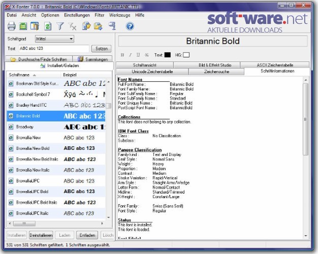Open the green table view toolbar icon
Viewport: 318px width, 254px height.
click(23, 26)
